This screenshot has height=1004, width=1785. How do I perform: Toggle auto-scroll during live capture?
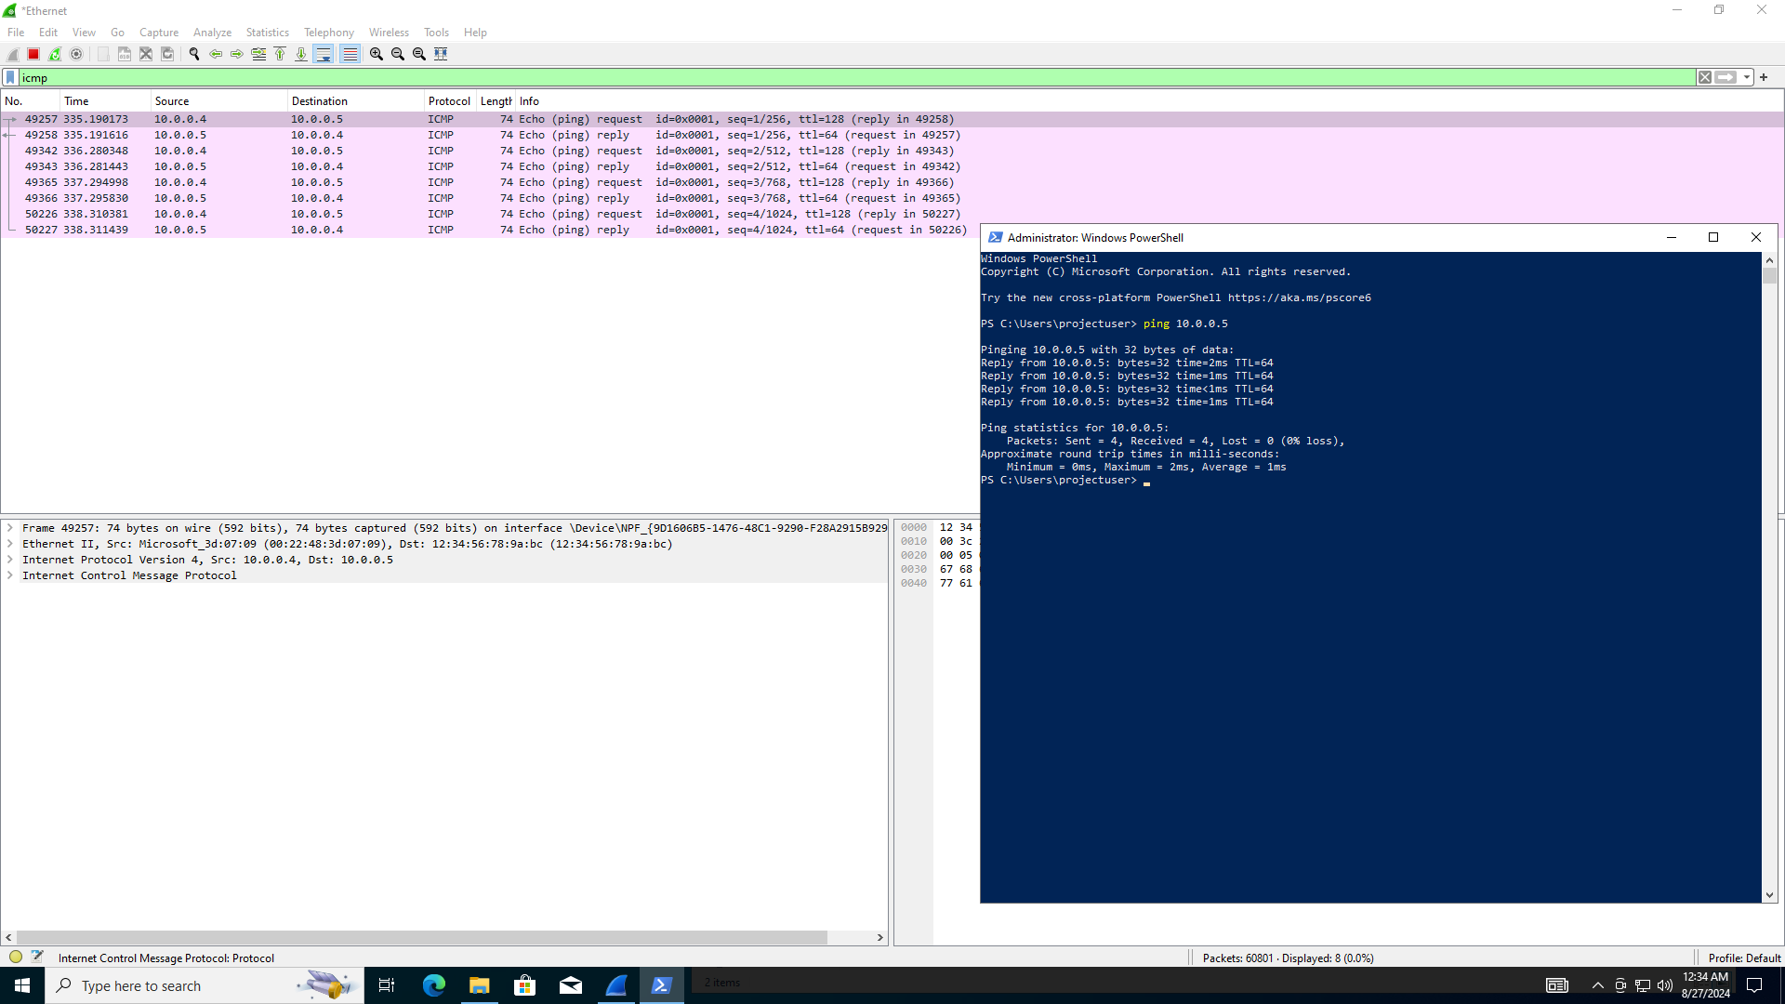click(324, 54)
